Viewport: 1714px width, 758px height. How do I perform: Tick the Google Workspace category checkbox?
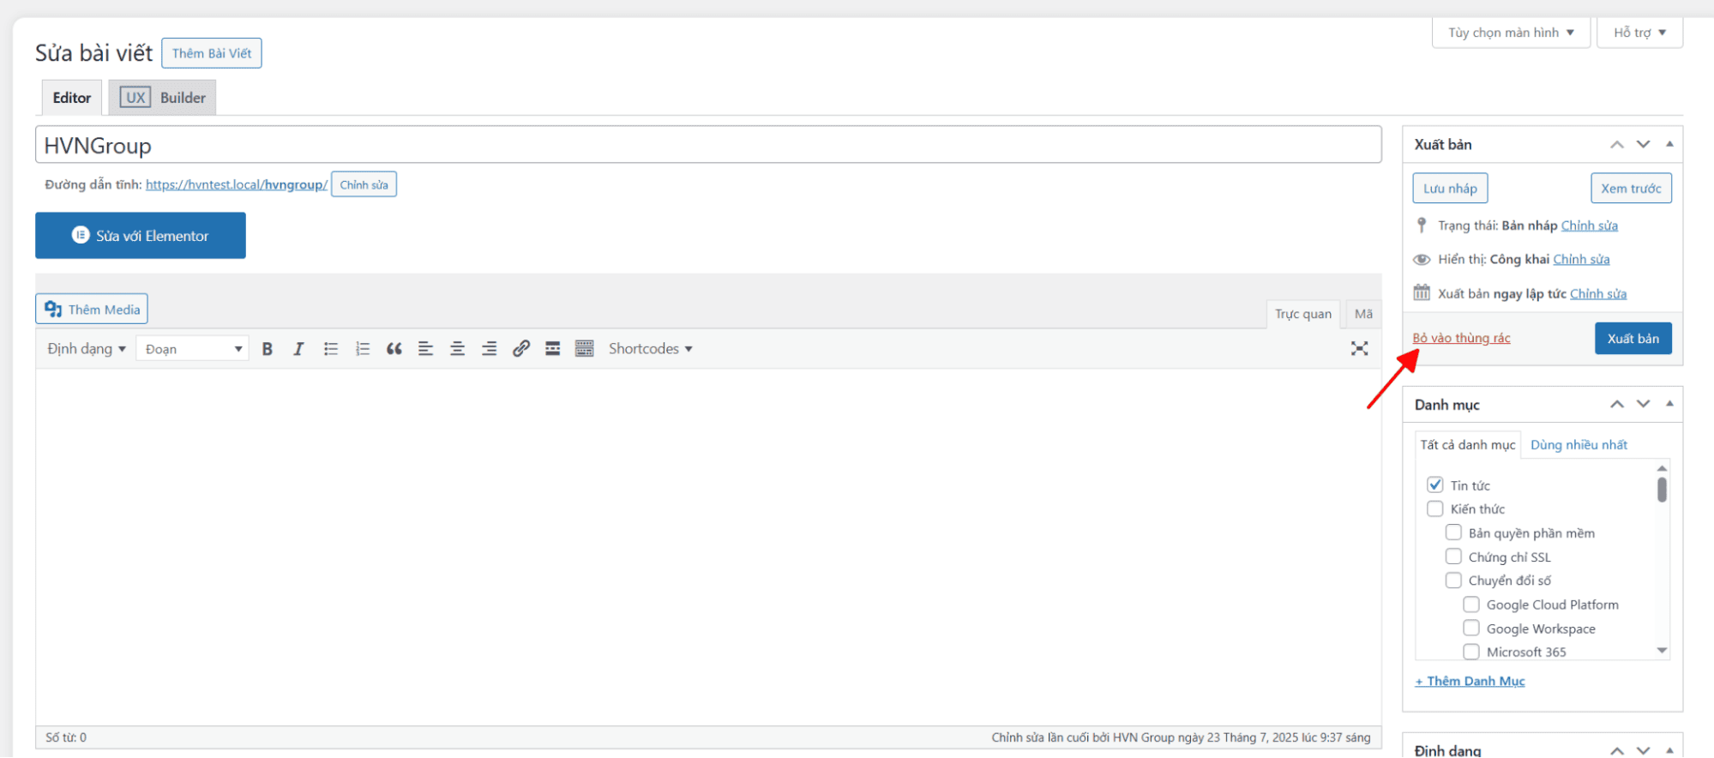pos(1471,629)
